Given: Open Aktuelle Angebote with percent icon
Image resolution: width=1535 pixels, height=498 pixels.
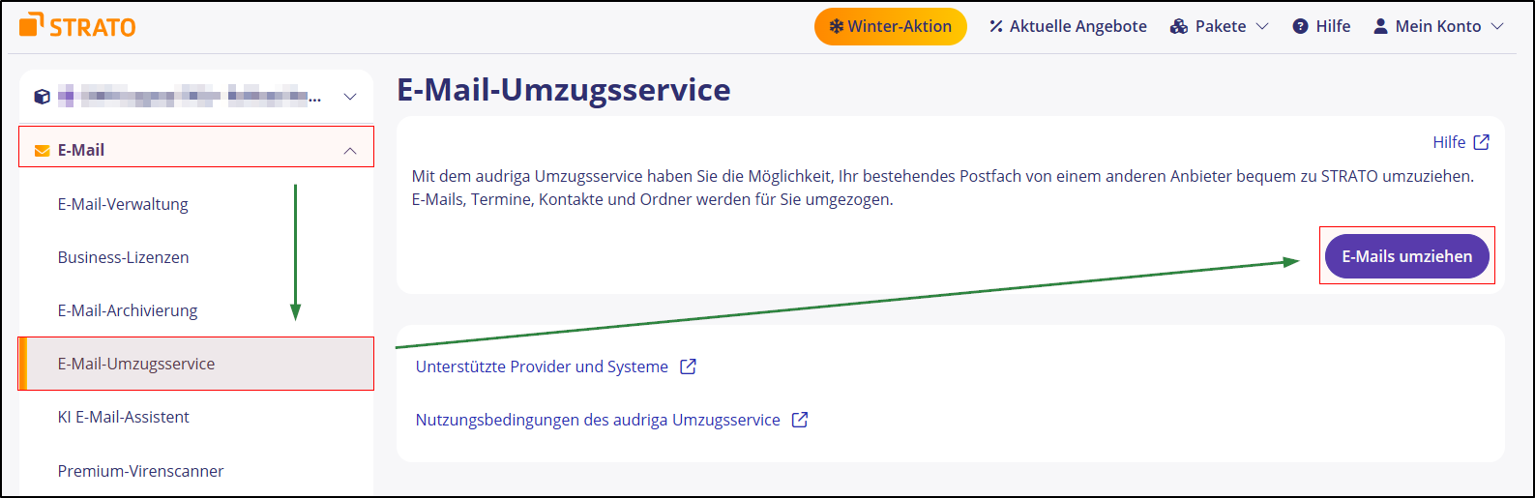Looking at the screenshot, I should click(1067, 26).
